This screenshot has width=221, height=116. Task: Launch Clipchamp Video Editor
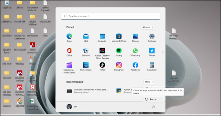pos(69,68)
